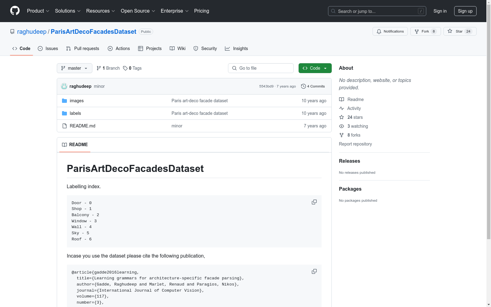
Task: Open the green Code dropdown button
Action: pos(315,68)
